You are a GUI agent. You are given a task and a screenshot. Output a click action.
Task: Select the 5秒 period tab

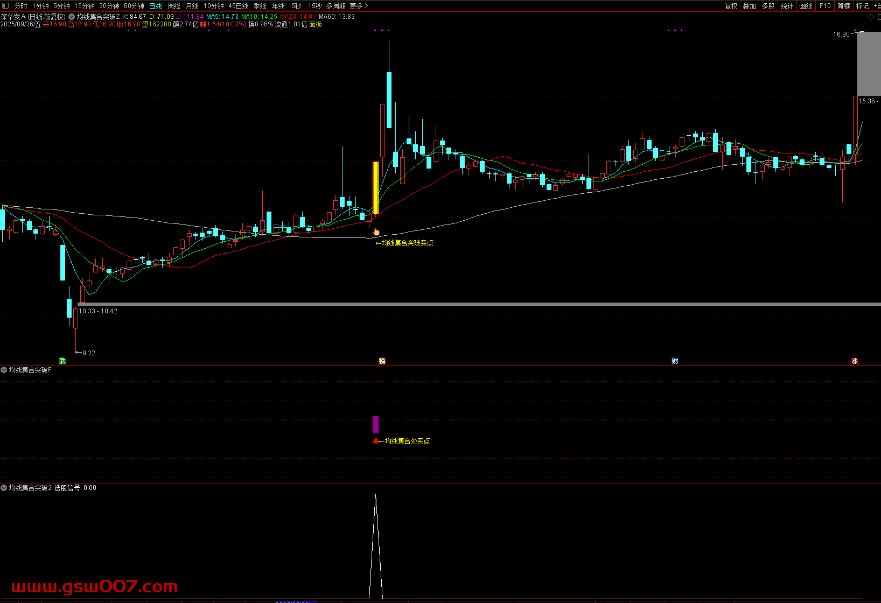coord(297,6)
